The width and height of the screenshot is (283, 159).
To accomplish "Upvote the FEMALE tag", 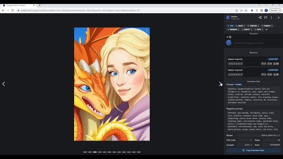I will click(x=262, y=26).
